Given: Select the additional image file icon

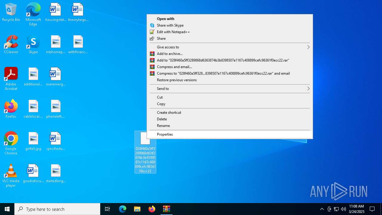Looking at the screenshot, I should [x=33, y=77].
